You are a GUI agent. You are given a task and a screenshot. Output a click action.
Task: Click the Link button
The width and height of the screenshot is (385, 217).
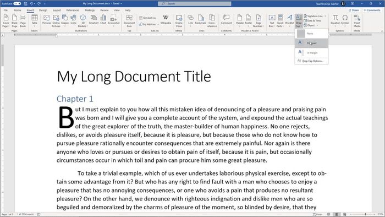coord(190,20)
